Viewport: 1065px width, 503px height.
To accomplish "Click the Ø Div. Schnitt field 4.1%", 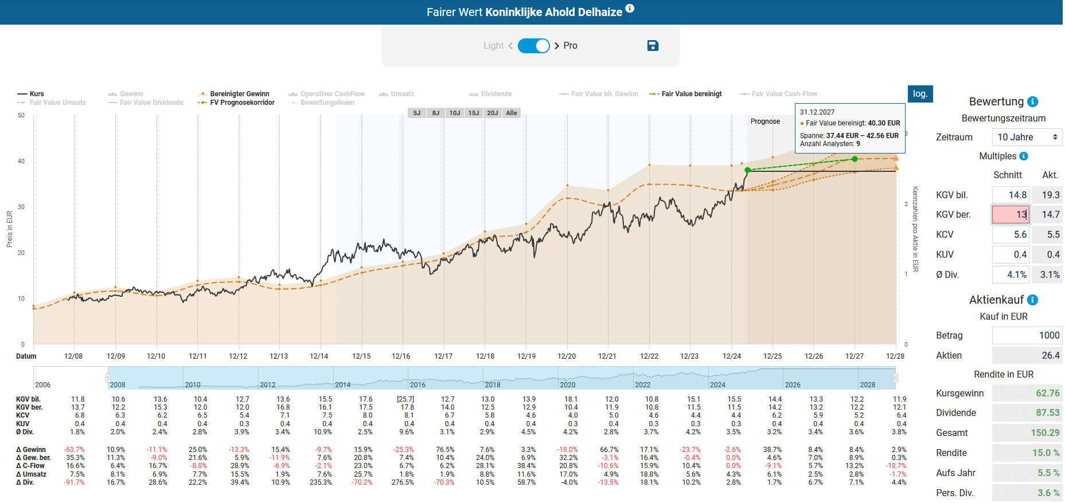I will [x=1011, y=274].
